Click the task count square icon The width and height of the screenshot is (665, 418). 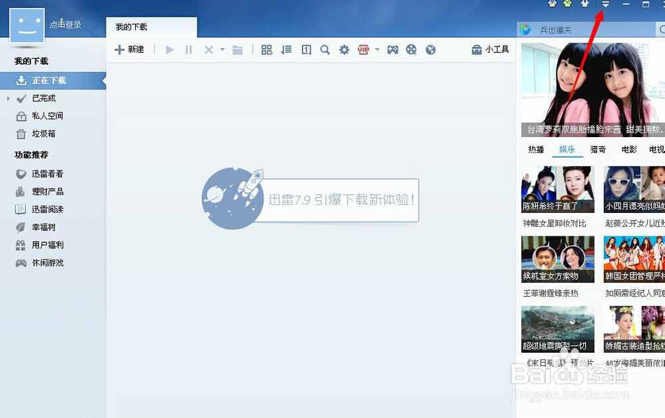point(306,50)
